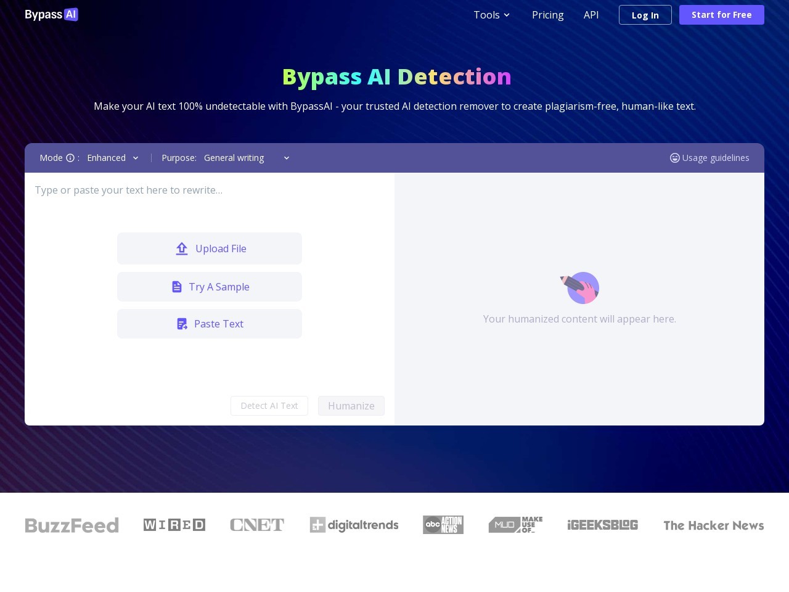Screen dimensions: 789x592
Task: Click Try A Sample button
Action: point(210,287)
